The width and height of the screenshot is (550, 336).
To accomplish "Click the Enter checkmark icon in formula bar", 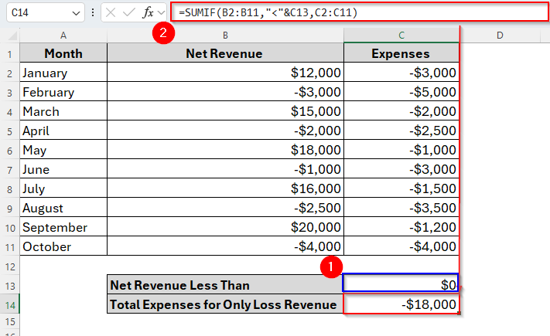I will click(129, 13).
